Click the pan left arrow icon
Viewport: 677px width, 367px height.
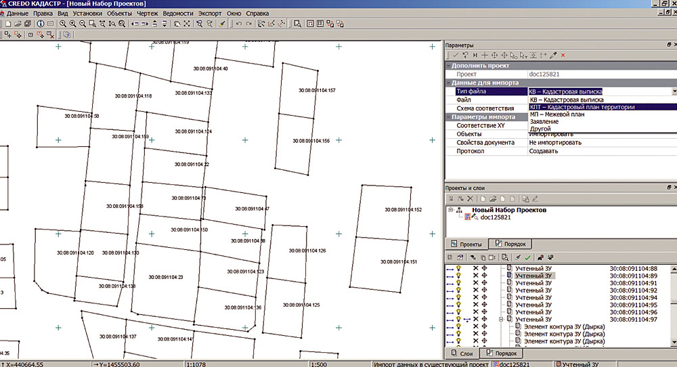pyautogui.click(x=135, y=24)
